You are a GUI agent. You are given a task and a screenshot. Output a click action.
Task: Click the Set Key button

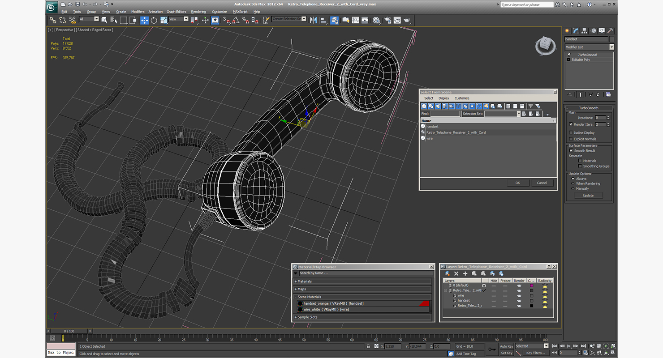(506, 353)
